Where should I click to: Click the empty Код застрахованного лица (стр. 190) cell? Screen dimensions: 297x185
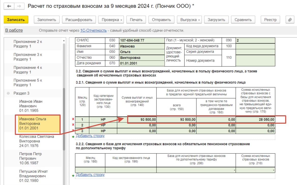tap(131, 170)
